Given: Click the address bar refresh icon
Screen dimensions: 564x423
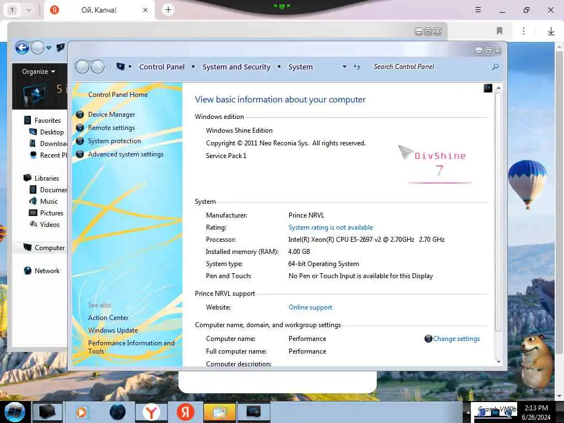Looking at the screenshot, I should [x=357, y=67].
